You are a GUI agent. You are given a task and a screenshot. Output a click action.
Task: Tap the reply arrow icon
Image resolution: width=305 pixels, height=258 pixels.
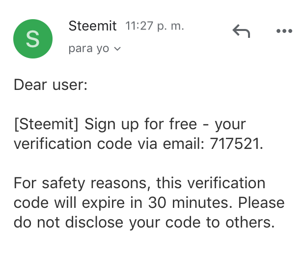(x=241, y=32)
